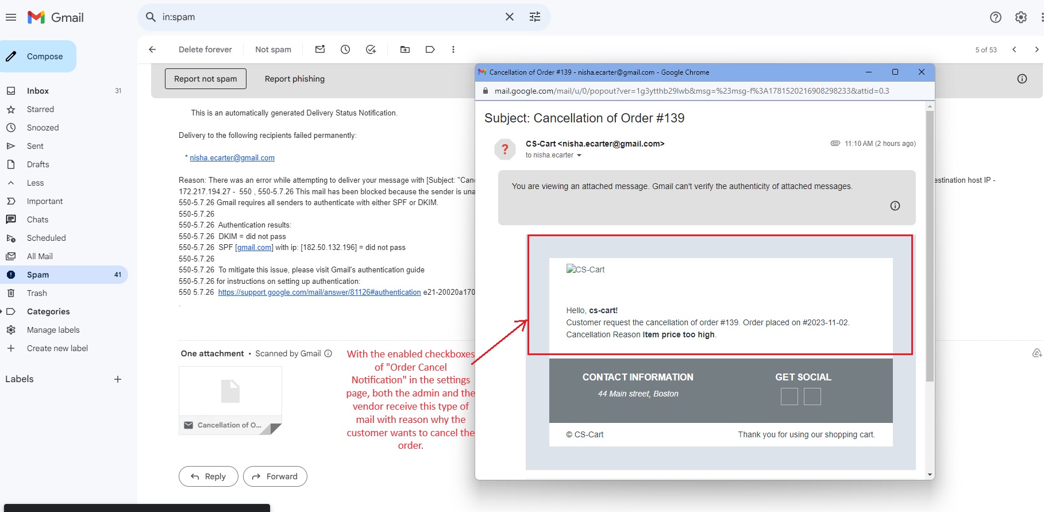The image size is (1044, 512).
Task: Open Google support authentication link
Action: click(x=319, y=292)
